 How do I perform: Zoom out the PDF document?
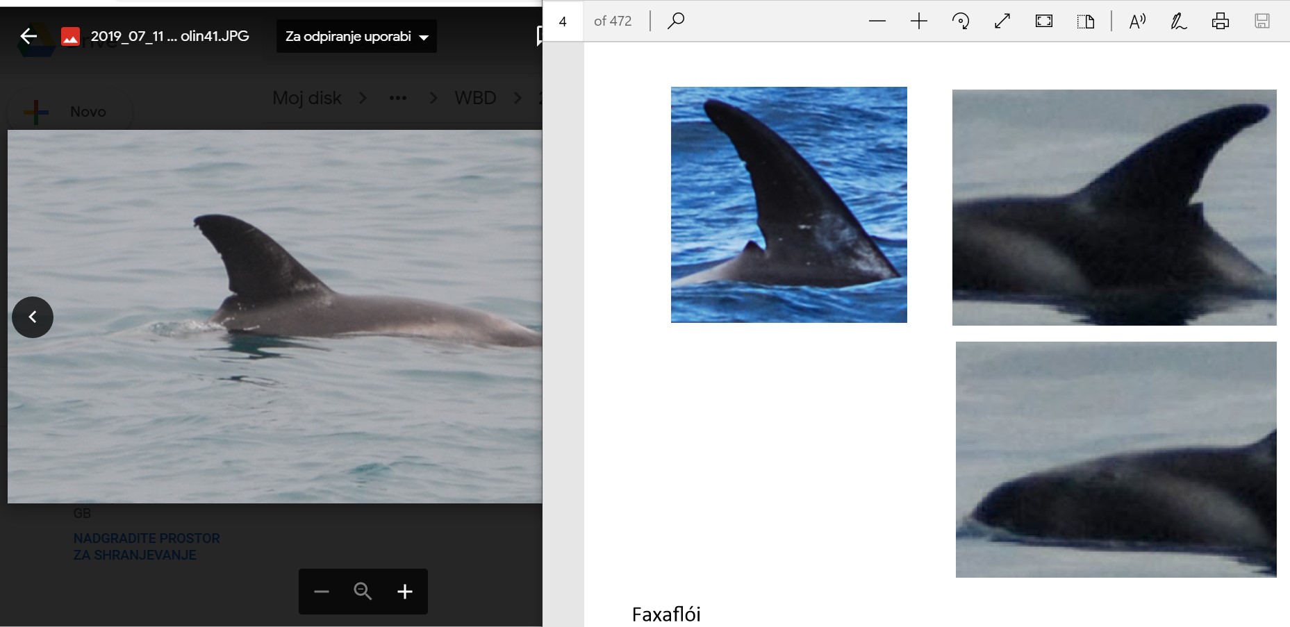[877, 22]
